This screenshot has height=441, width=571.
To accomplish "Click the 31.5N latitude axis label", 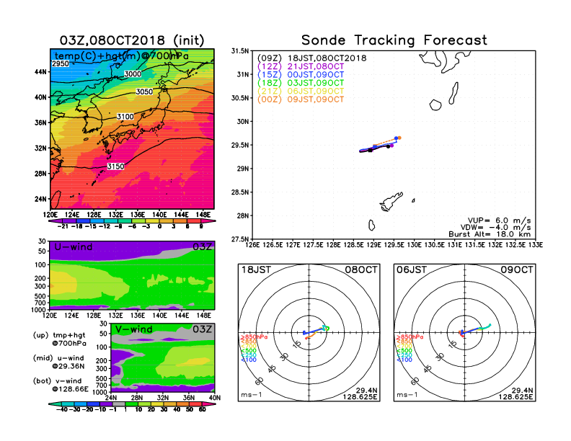I will [x=240, y=51].
